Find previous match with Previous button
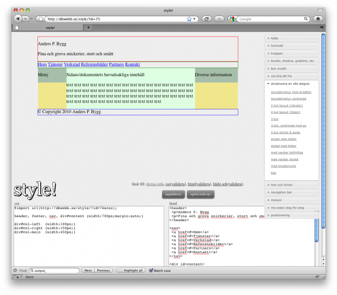Image resolution: width=337 pixels, height=295 pixels. pos(103,270)
